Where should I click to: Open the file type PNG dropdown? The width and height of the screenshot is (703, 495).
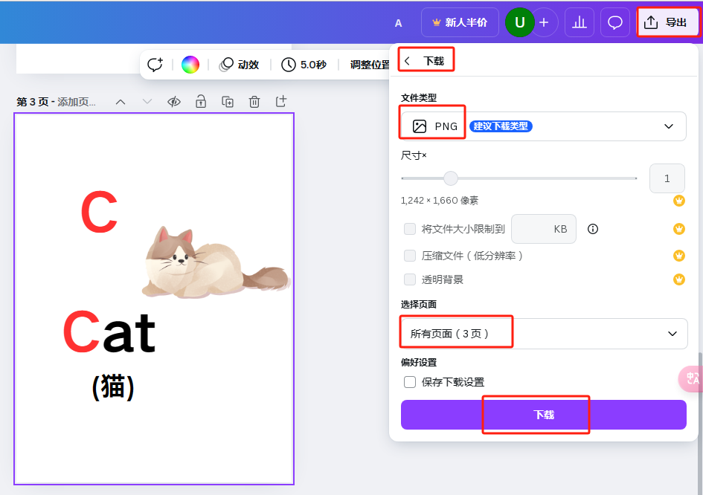click(x=543, y=126)
